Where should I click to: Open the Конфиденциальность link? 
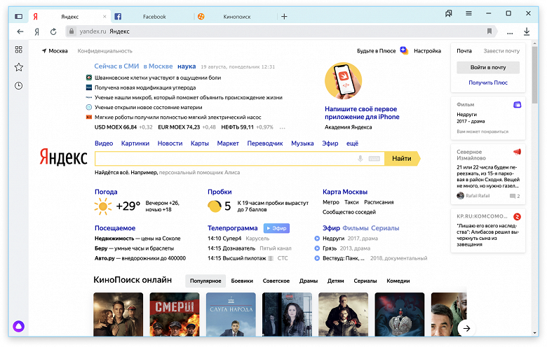104,51
